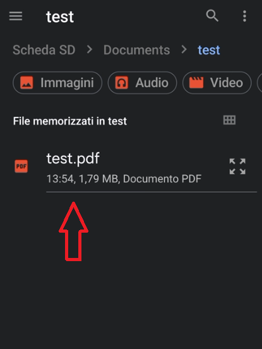Tap the clapperboard icon in Video chip

[x=196, y=83]
